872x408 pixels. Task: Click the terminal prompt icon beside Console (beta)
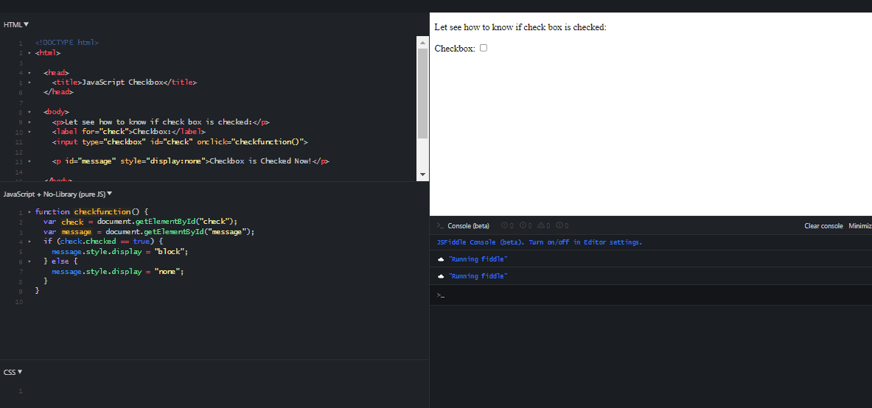click(x=440, y=226)
